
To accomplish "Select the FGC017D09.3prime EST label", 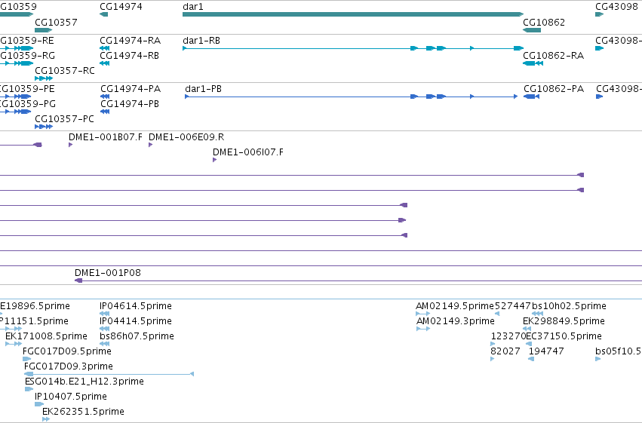I will point(69,366).
